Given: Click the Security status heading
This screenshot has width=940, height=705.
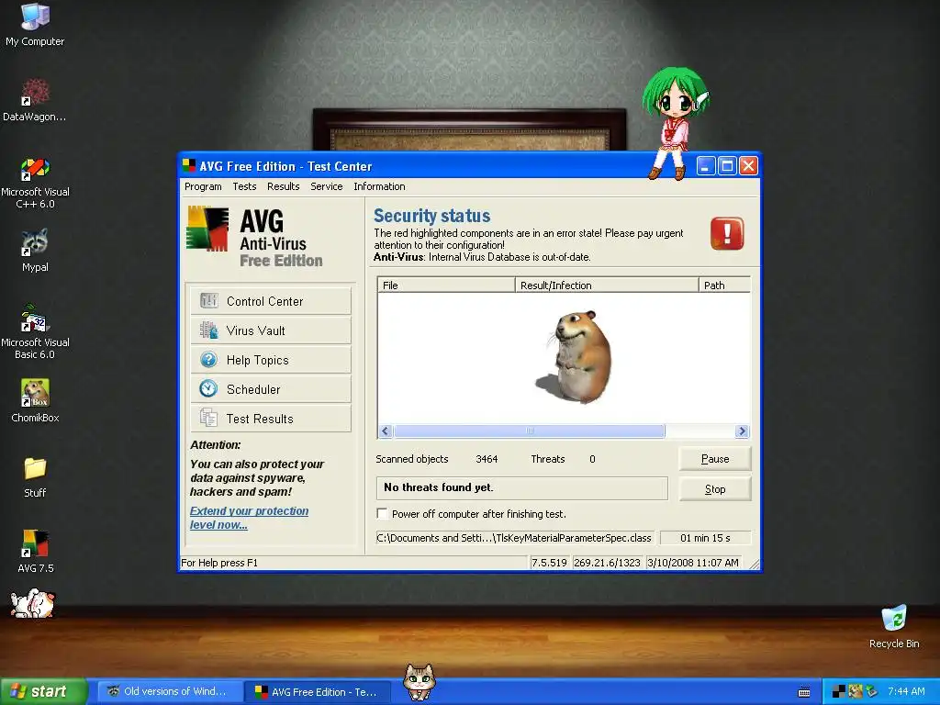Looking at the screenshot, I should click(x=431, y=215).
